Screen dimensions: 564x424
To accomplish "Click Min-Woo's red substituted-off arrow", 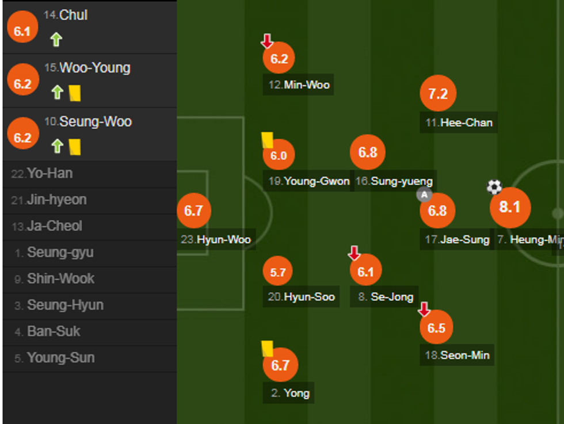I will coord(267,41).
